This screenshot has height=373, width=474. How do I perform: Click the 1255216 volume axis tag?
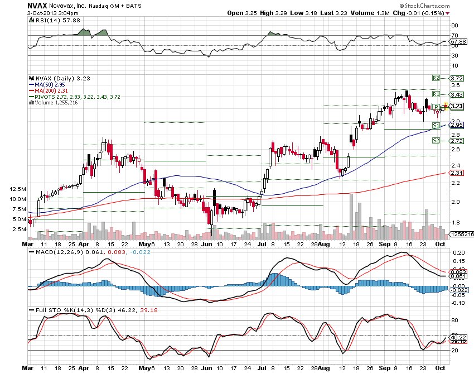(x=462, y=235)
